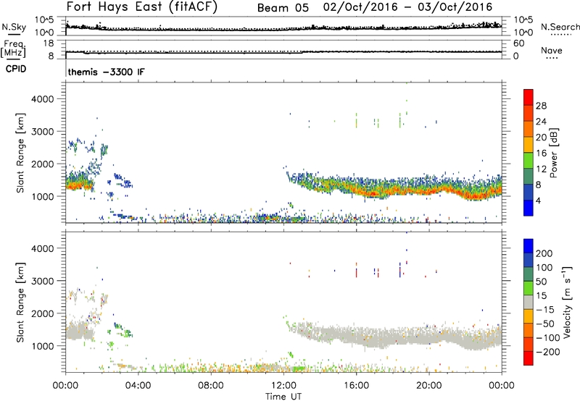Click the "CPID" row label
Viewport: 580px width, 401px height.
(16, 69)
